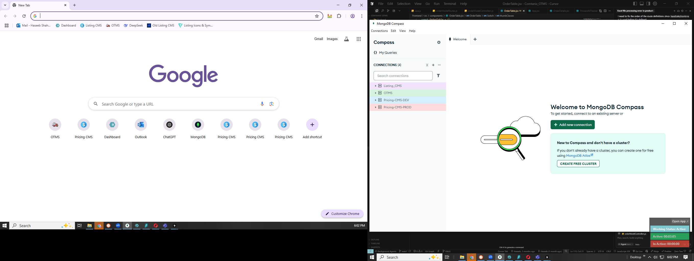Open Cursor settings gear in title bar

click(x=655, y=4)
